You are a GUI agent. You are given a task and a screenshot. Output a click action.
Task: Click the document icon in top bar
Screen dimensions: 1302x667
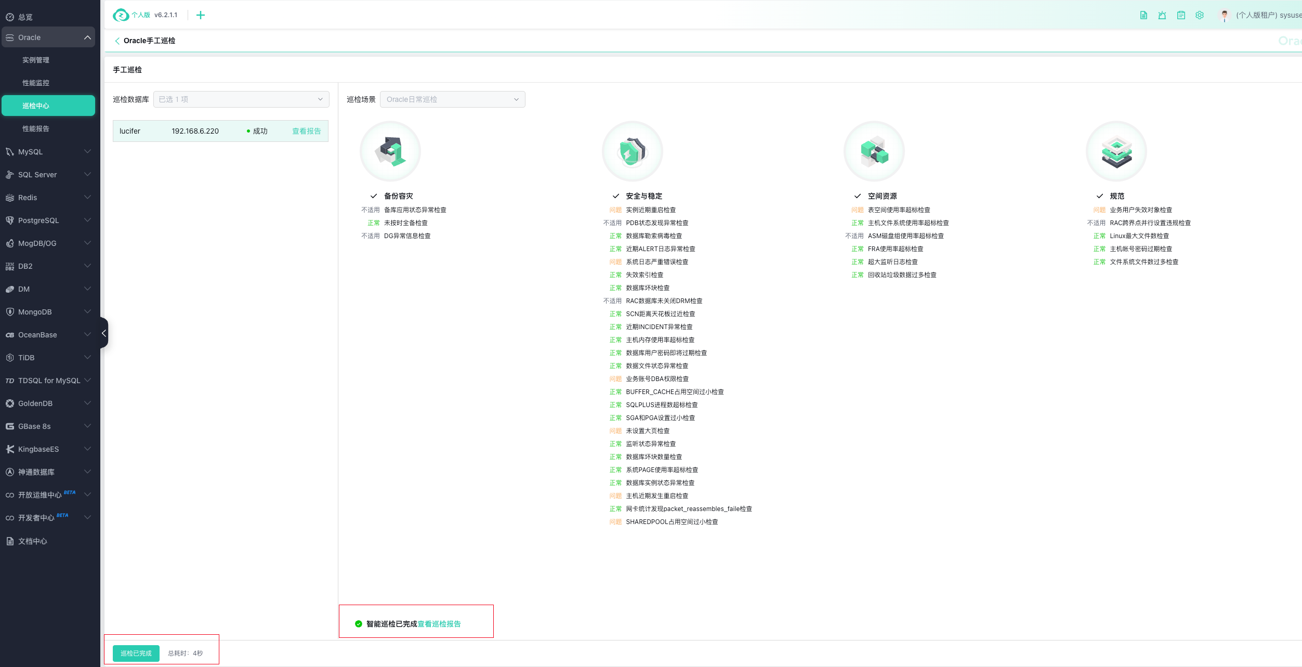point(1143,15)
